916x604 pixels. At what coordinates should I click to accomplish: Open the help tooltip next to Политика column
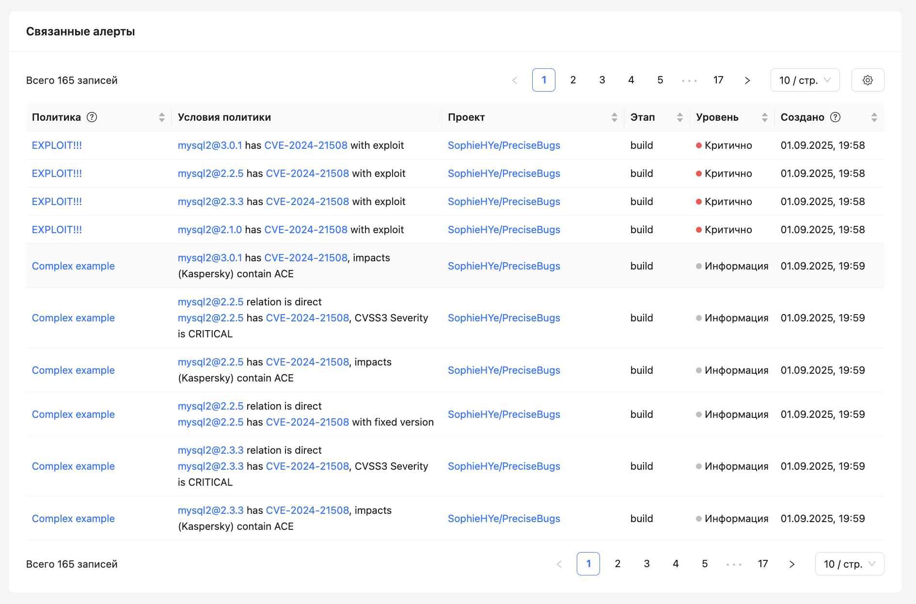93,117
